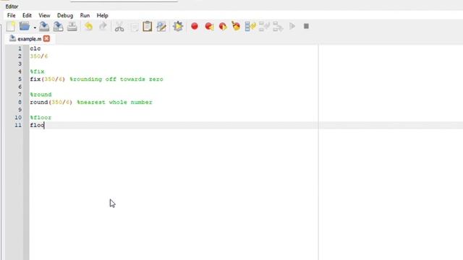
Task: Go to next breakpoint
Action: 223,27
